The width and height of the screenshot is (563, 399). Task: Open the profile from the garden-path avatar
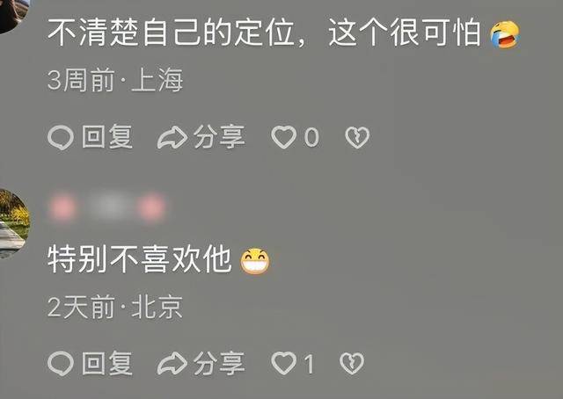[x=14, y=223]
